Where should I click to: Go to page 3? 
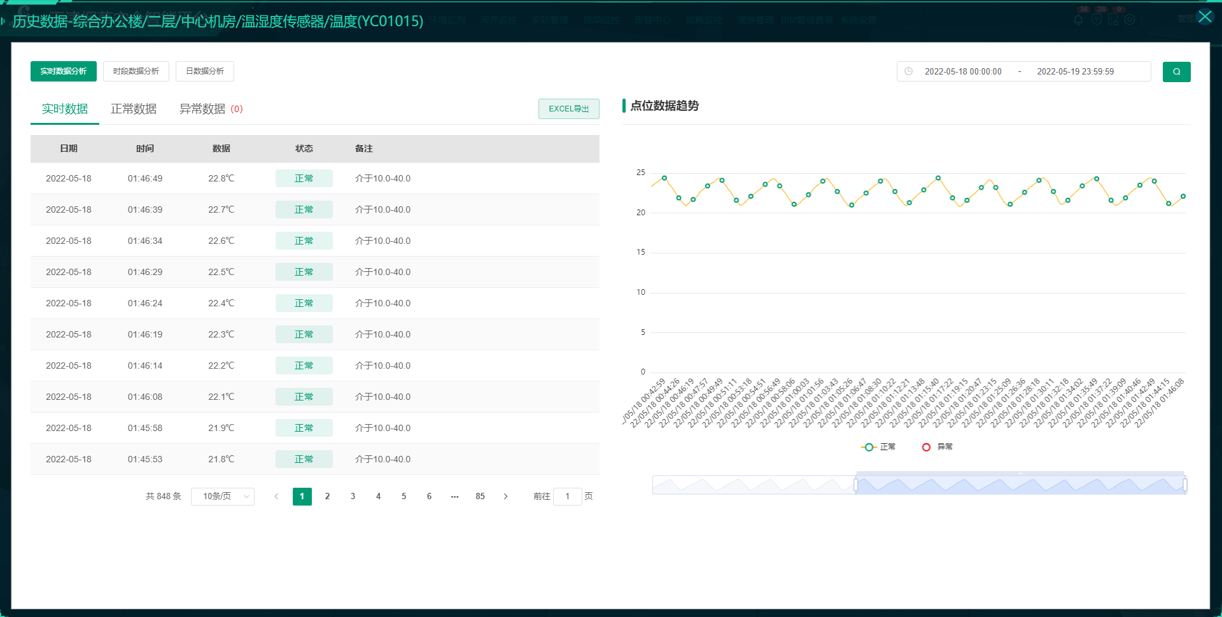coord(353,496)
